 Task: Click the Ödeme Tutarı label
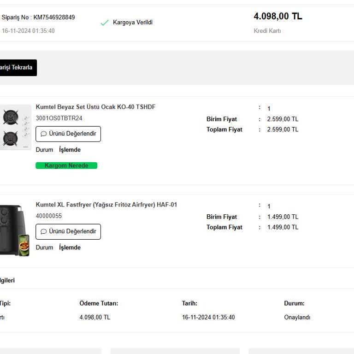tap(99, 303)
